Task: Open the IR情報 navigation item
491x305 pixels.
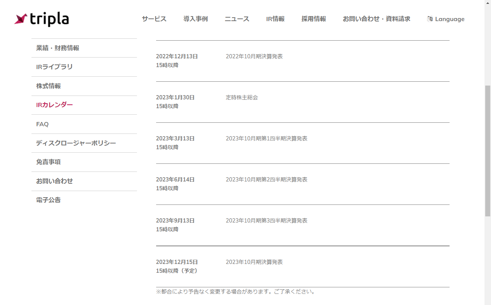Action: pos(275,18)
